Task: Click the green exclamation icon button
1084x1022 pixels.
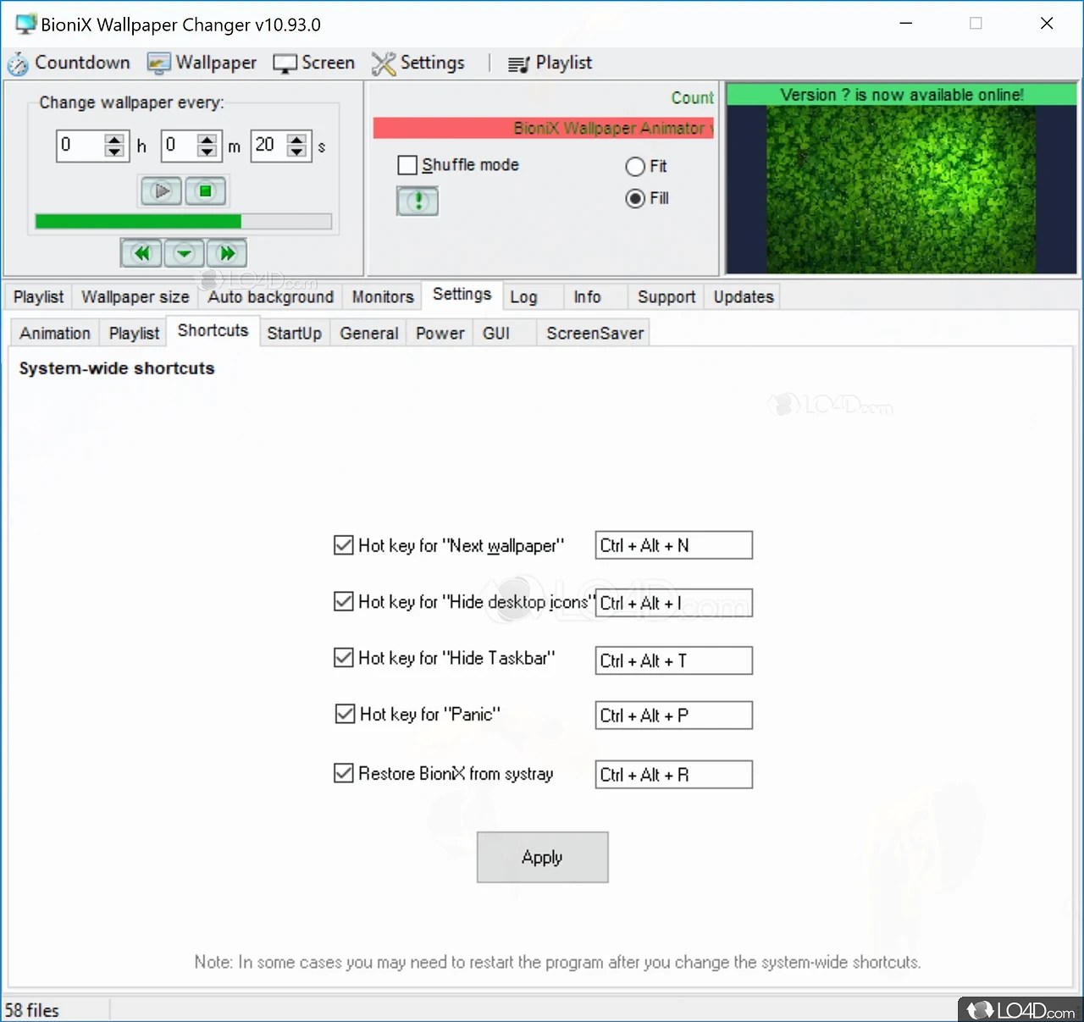Action: pyautogui.click(x=418, y=202)
